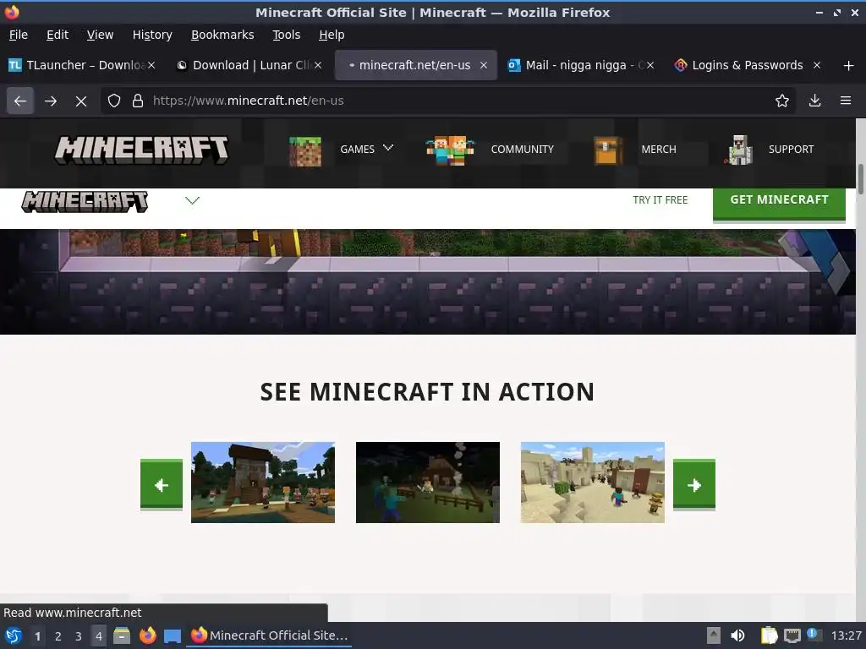Viewport: 866px width, 649px height.
Task: Open the update notifier tray icon
Action: click(814, 635)
